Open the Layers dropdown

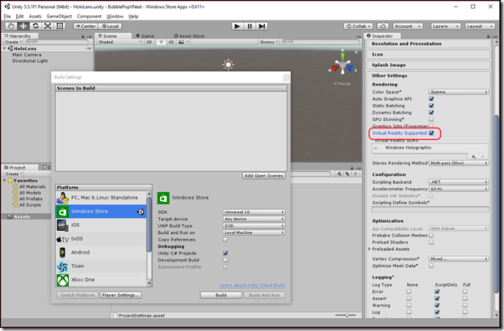click(x=446, y=26)
